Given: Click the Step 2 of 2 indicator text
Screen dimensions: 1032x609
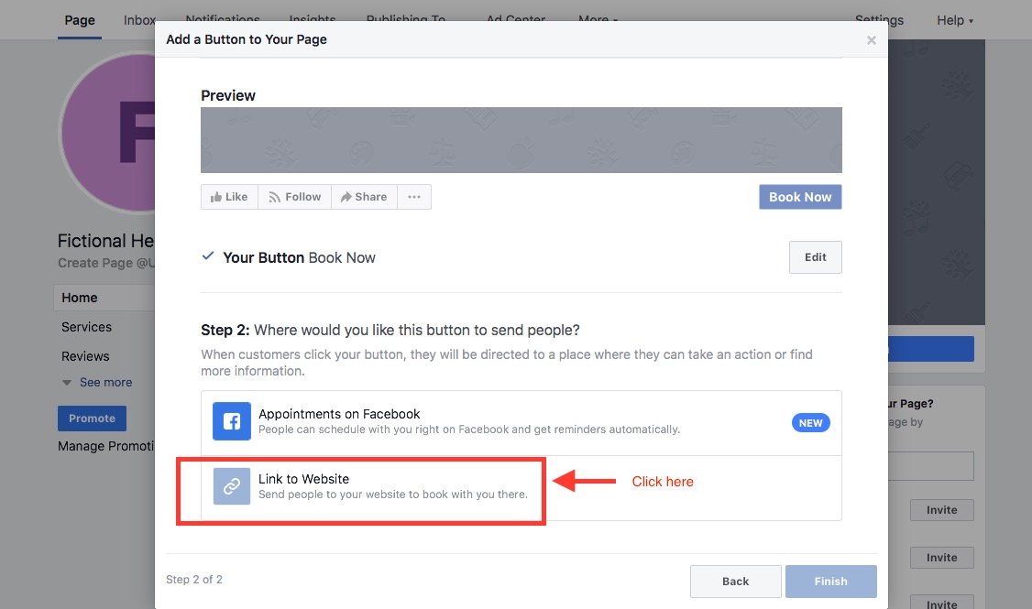Looking at the screenshot, I should [194, 580].
